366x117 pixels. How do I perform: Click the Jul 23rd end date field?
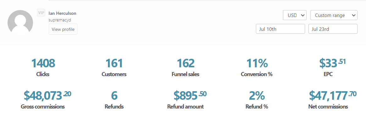click(x=333, y=29)
